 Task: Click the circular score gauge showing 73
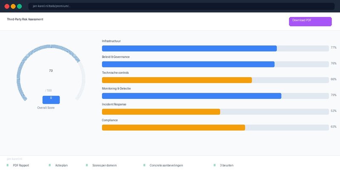point(51,71)
